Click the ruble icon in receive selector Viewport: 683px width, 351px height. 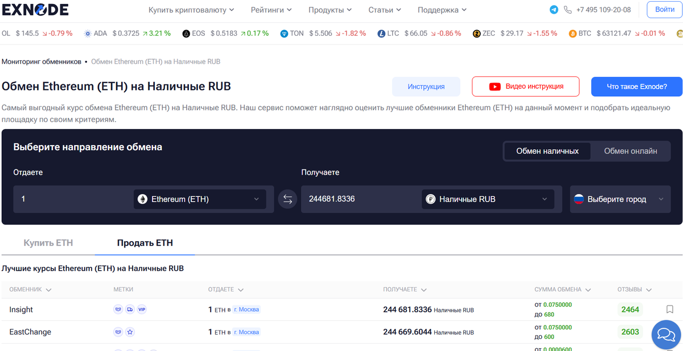click(x=431, y=199)
